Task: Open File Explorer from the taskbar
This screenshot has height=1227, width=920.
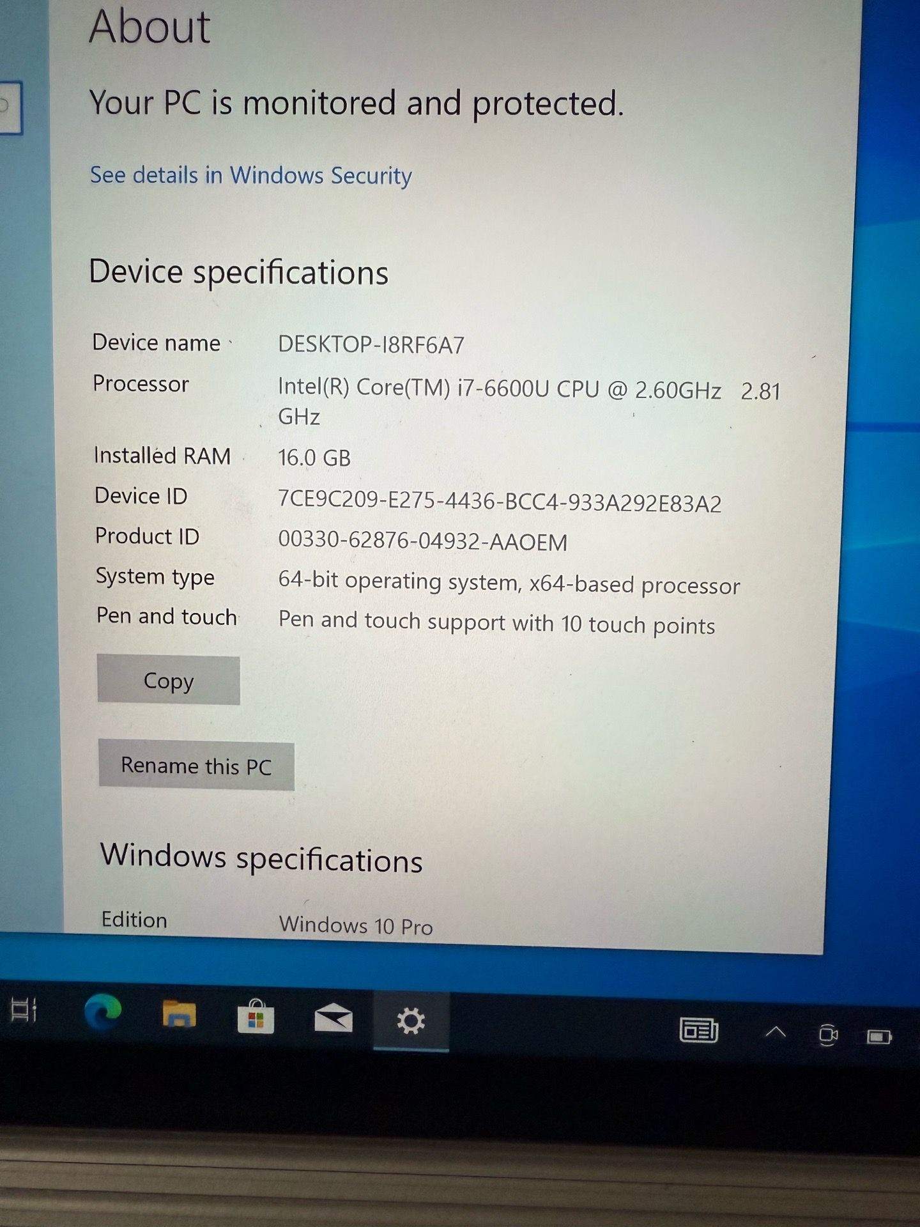Action: (180, 1015)
